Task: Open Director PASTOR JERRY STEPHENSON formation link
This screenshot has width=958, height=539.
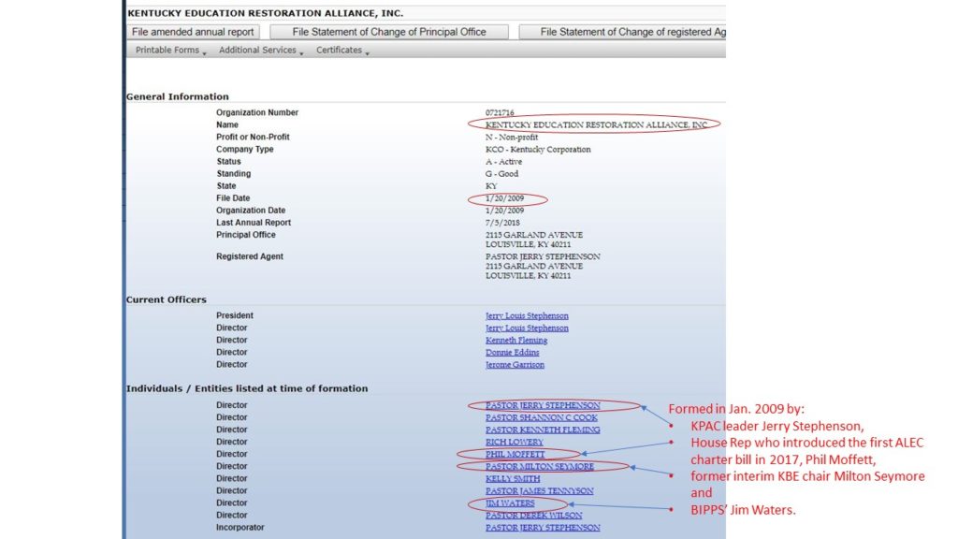Action: coord(543,405)
